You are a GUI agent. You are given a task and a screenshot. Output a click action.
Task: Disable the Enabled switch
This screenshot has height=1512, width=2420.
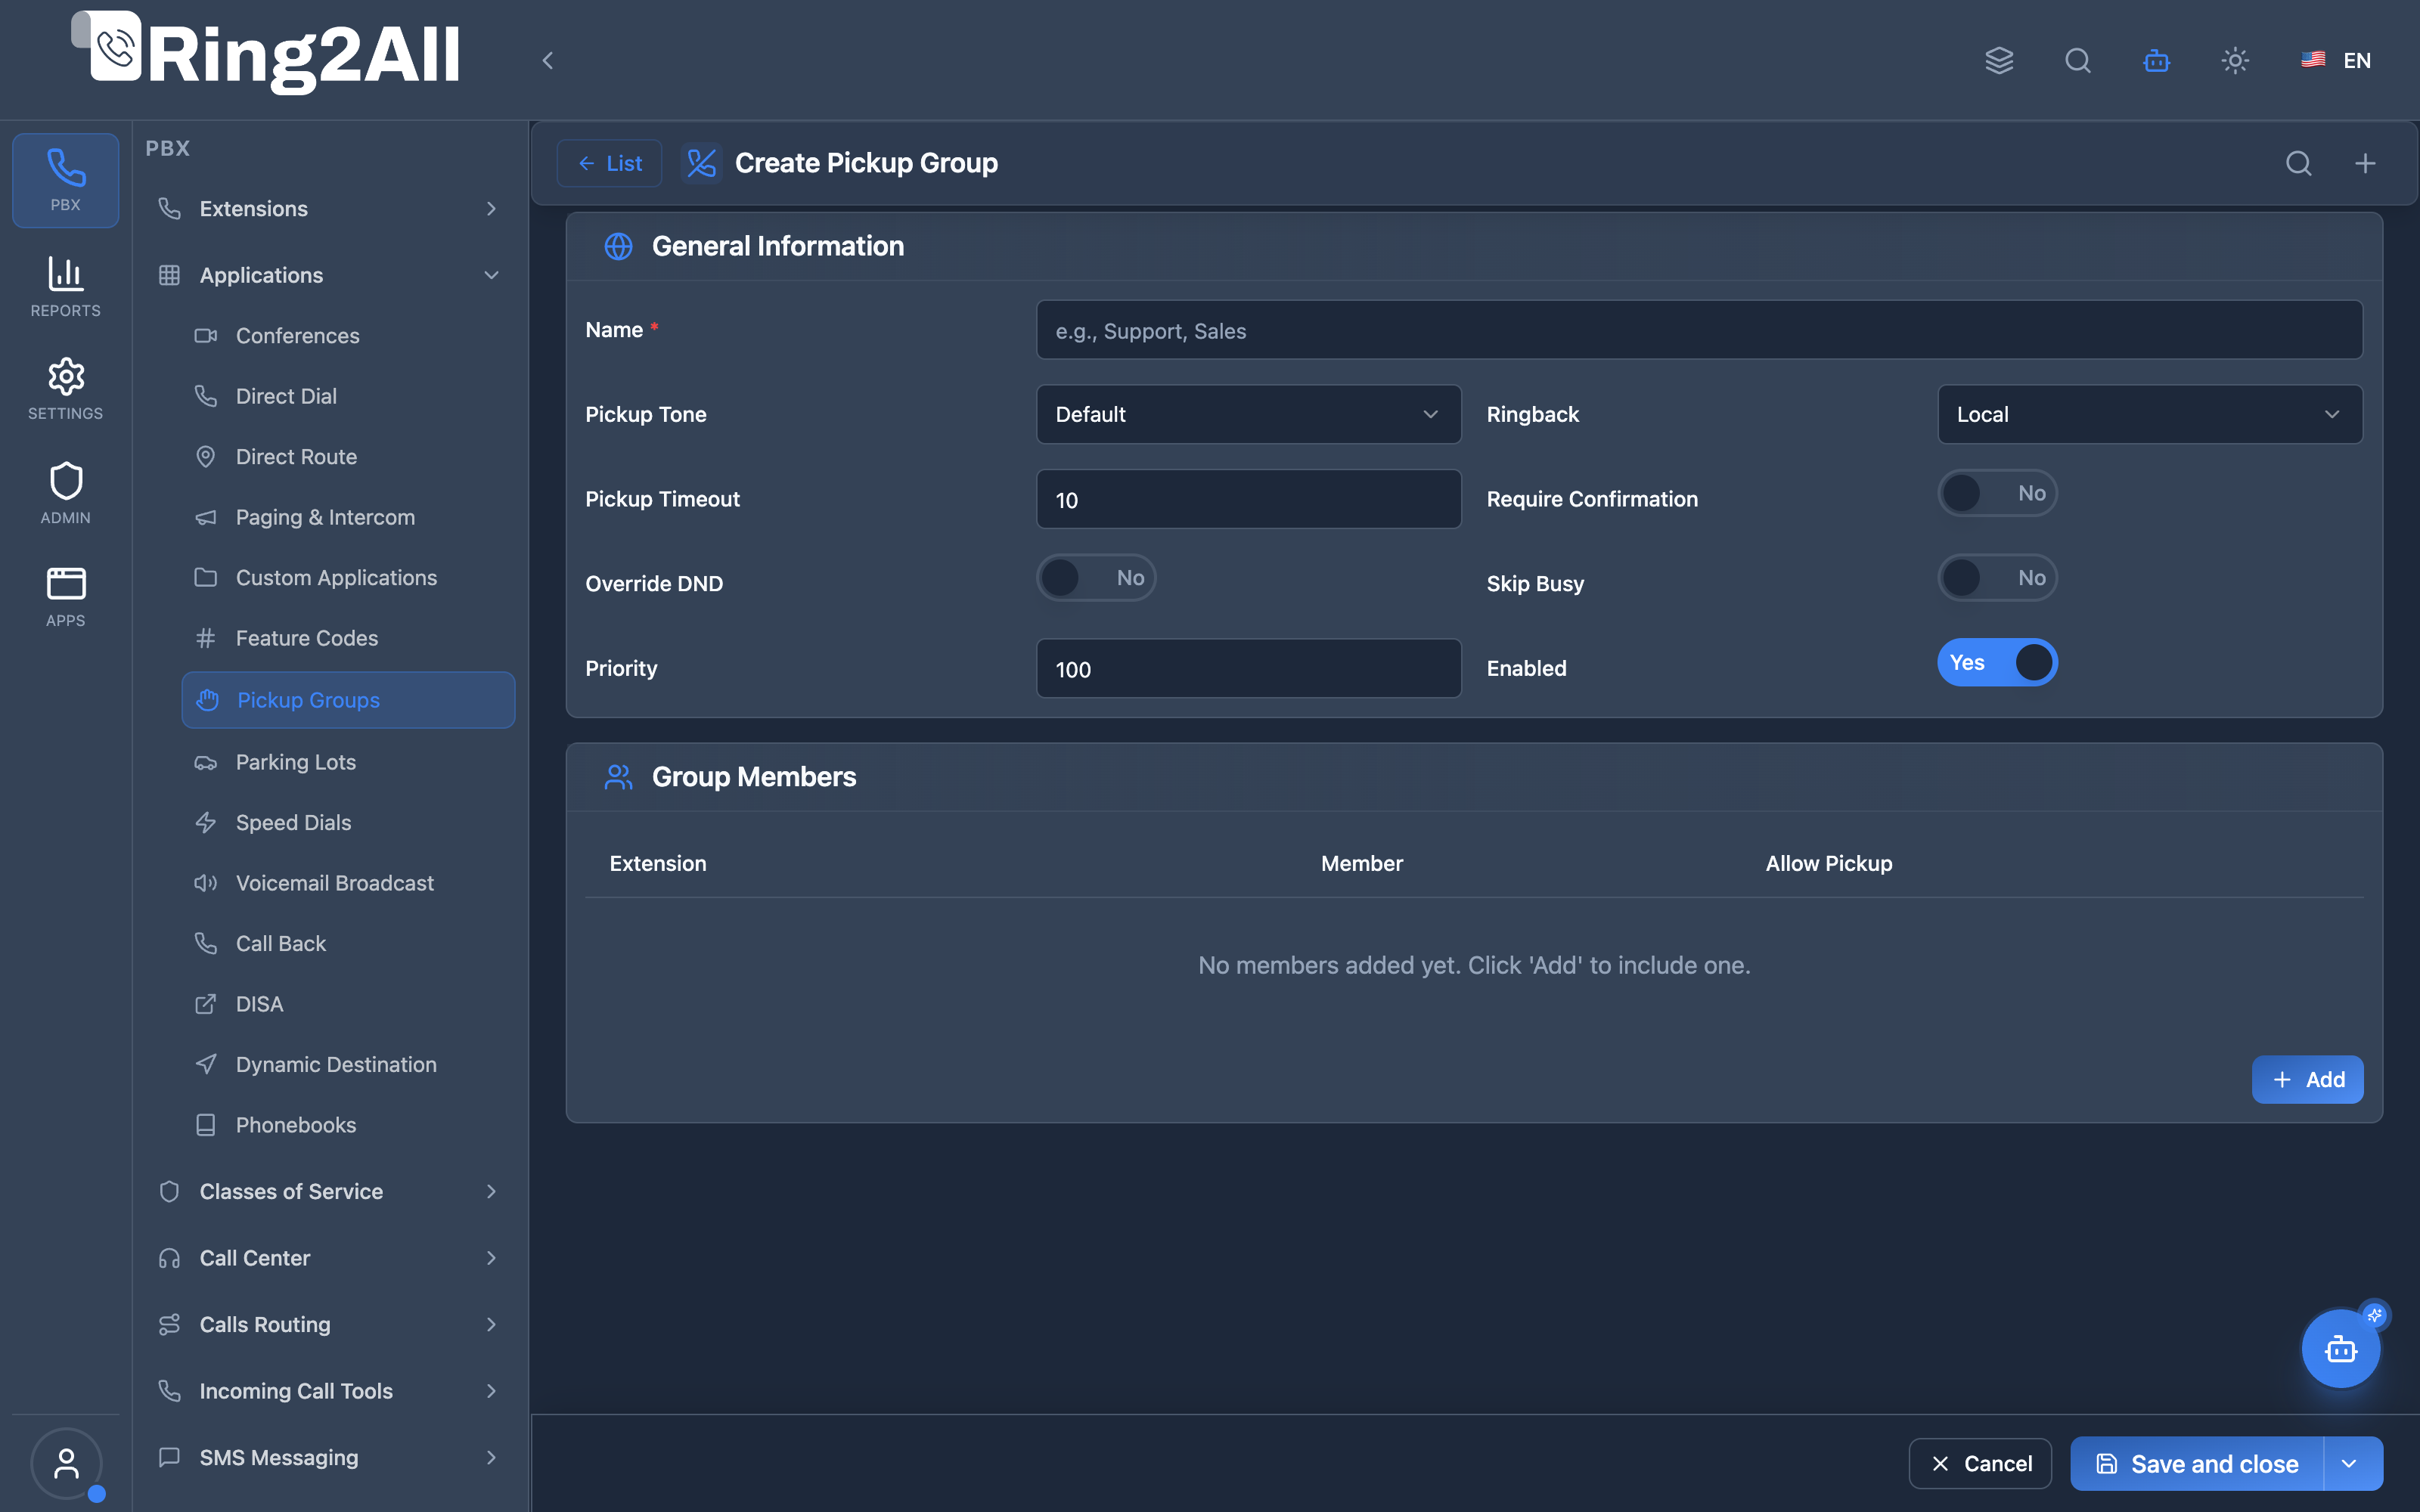[x=1997, y=662]
